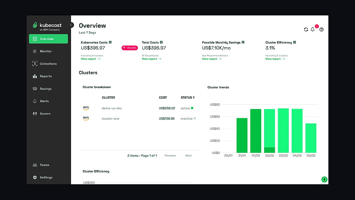The image size is (355, 200).
Task: Select the cluster-one cluster name
Action: point(110,119)
